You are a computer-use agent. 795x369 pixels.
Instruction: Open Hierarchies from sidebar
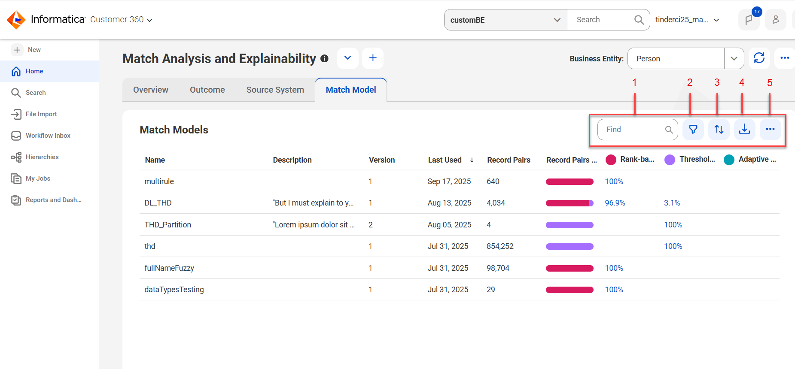tap(49, 157)
